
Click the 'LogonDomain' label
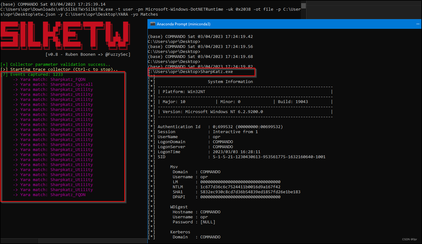pos(172,142)
